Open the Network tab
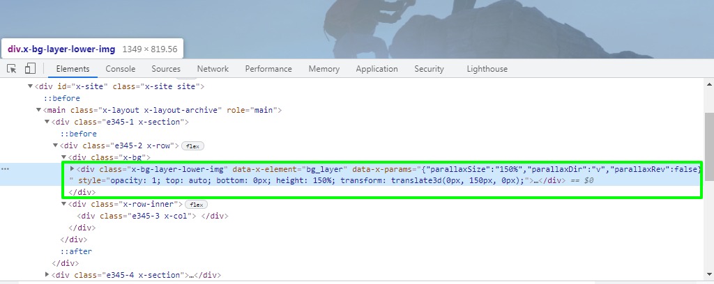714x284 pixels. coord(213,69)
